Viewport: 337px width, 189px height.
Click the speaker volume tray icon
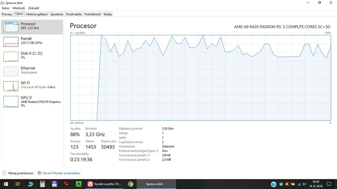point(305,184)
